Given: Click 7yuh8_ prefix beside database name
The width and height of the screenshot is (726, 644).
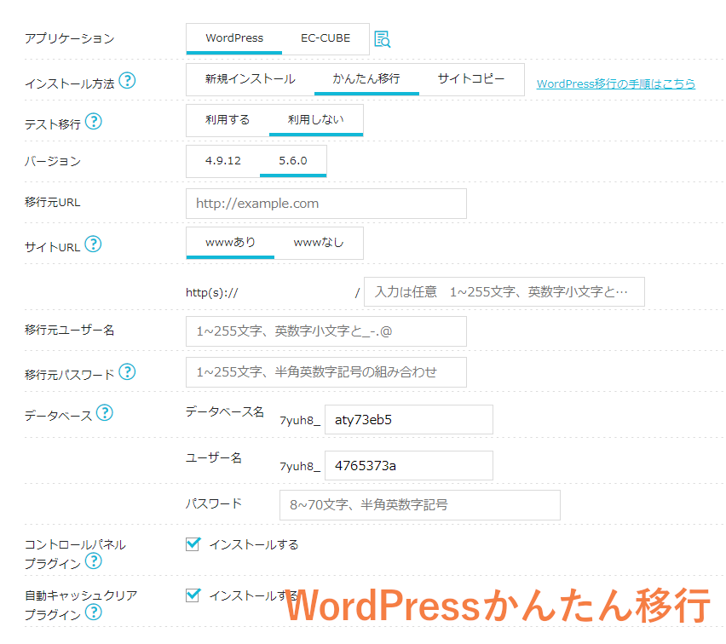Looking at the screenshot, I should tap(300, 420).
